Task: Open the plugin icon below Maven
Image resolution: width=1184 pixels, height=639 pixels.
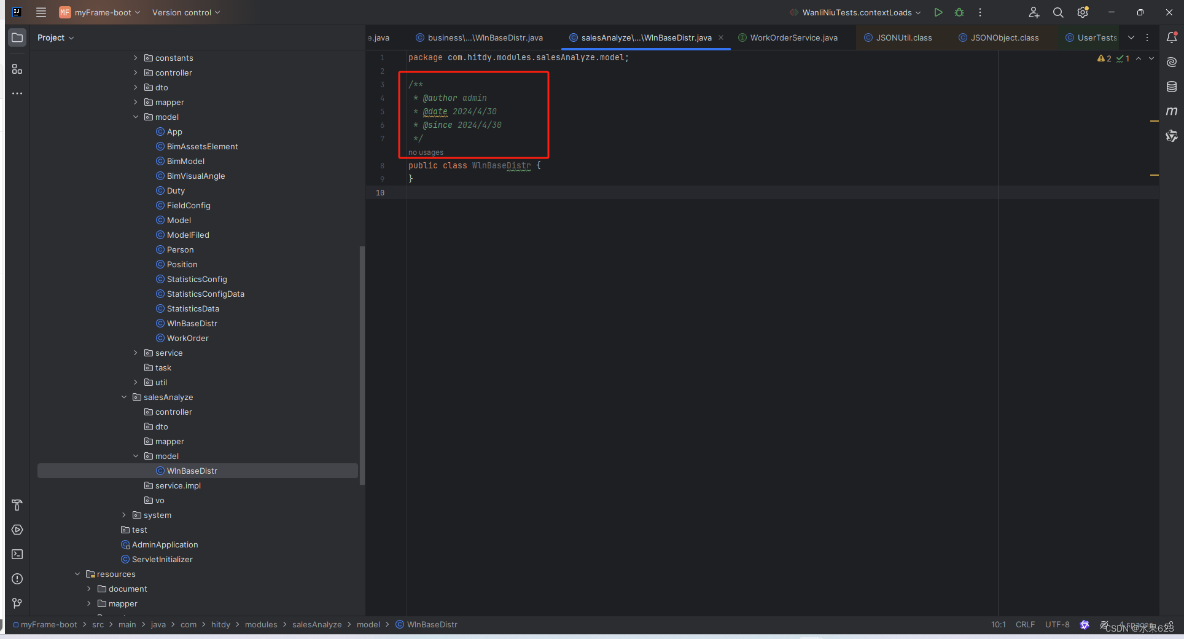Action: pyautogui.click(x=1172, y=136)
